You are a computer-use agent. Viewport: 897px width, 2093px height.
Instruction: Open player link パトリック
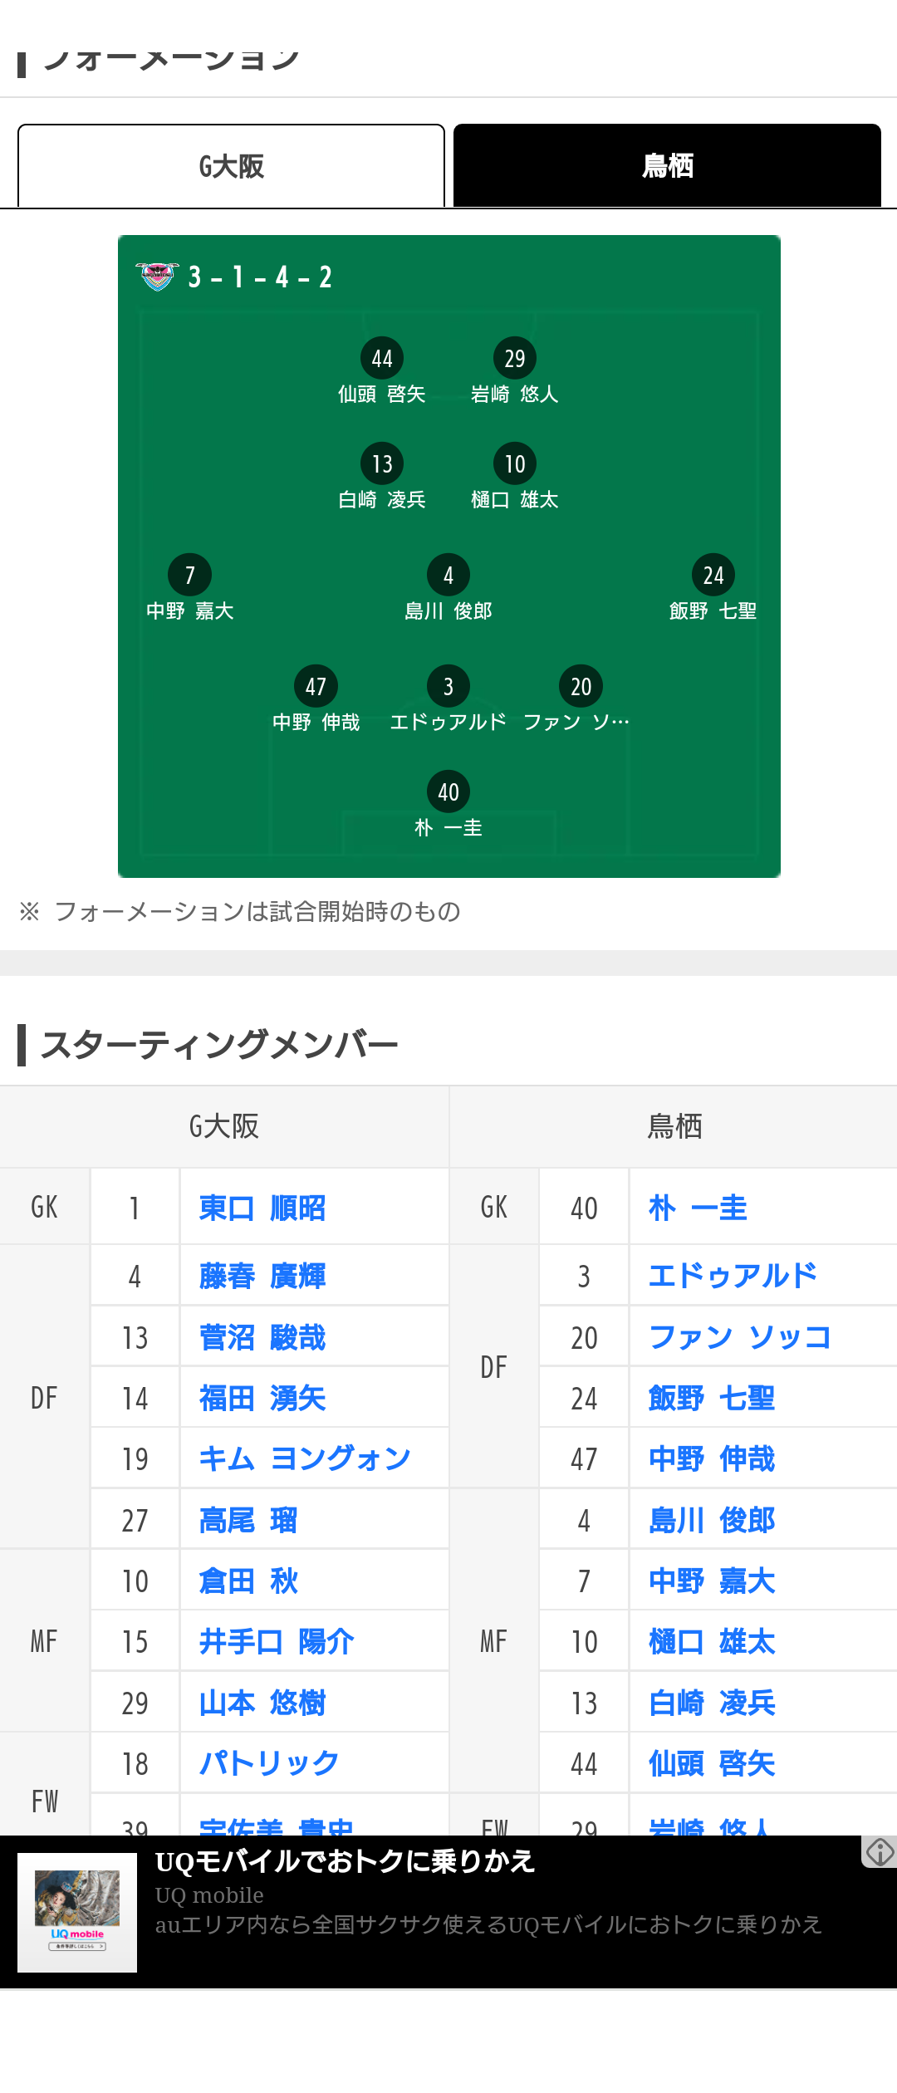click(x=269, y=1762)
